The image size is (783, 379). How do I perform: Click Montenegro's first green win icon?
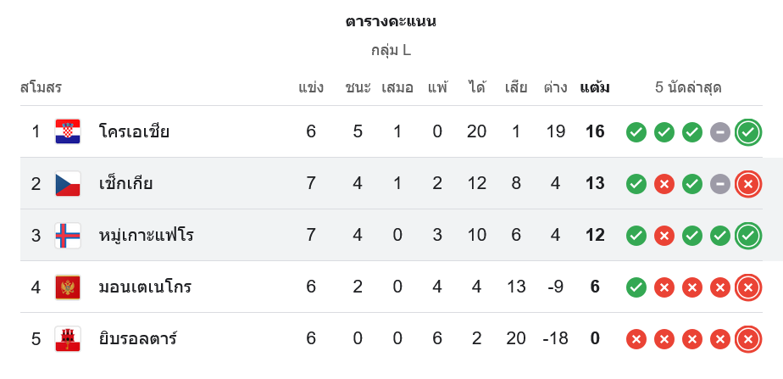636,287
